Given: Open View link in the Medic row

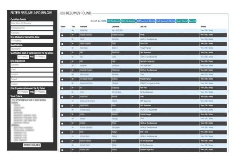Looking at the screenshot, I should (202, 35).
